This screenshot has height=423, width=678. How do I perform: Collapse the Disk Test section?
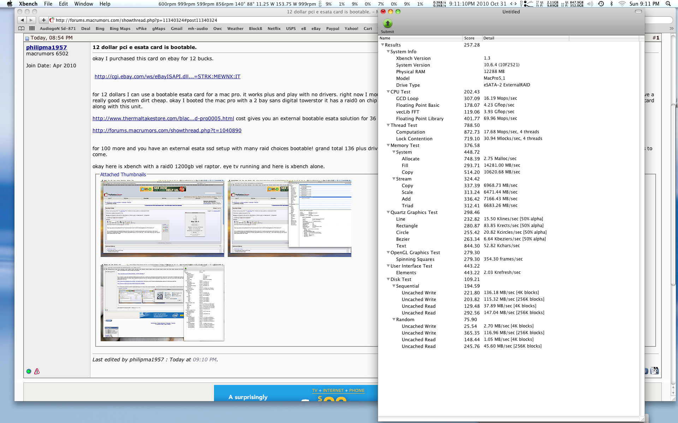[x=388, y=279]
